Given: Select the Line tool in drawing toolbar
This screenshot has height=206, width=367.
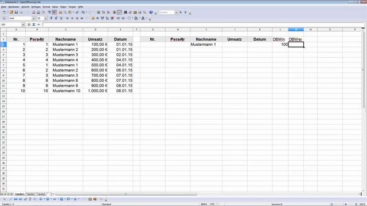Looking at the screenshot, I should [x=10, y=199].
